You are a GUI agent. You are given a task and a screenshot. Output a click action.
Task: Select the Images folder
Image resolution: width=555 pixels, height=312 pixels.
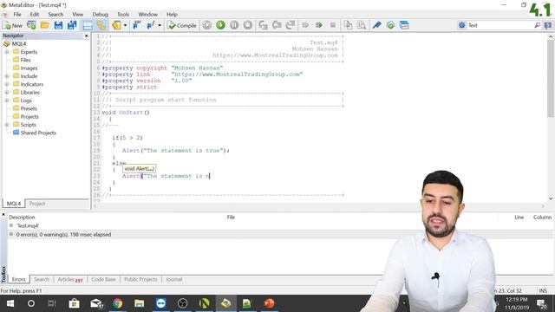29,68
